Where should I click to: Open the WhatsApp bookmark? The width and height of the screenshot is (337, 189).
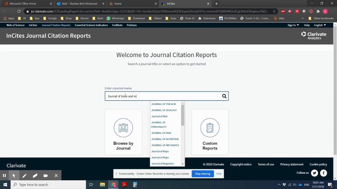tap(115, 18)
